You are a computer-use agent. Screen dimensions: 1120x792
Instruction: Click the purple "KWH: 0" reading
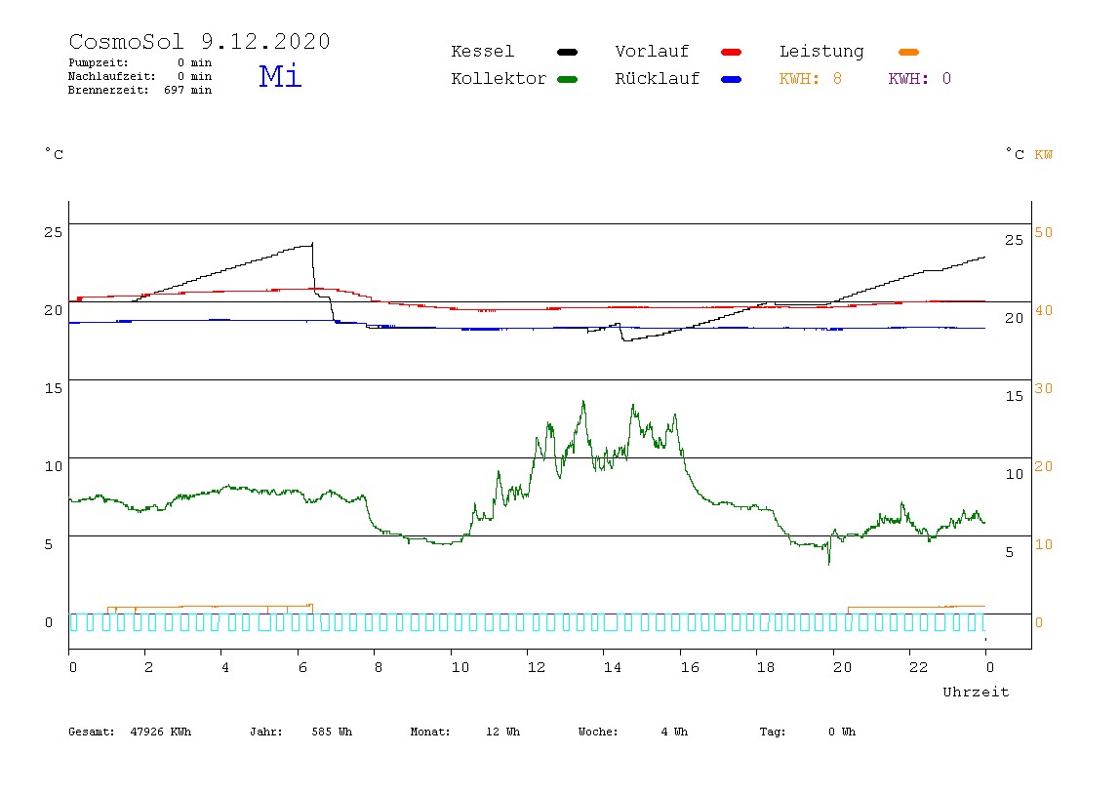[x=920, y=79]
